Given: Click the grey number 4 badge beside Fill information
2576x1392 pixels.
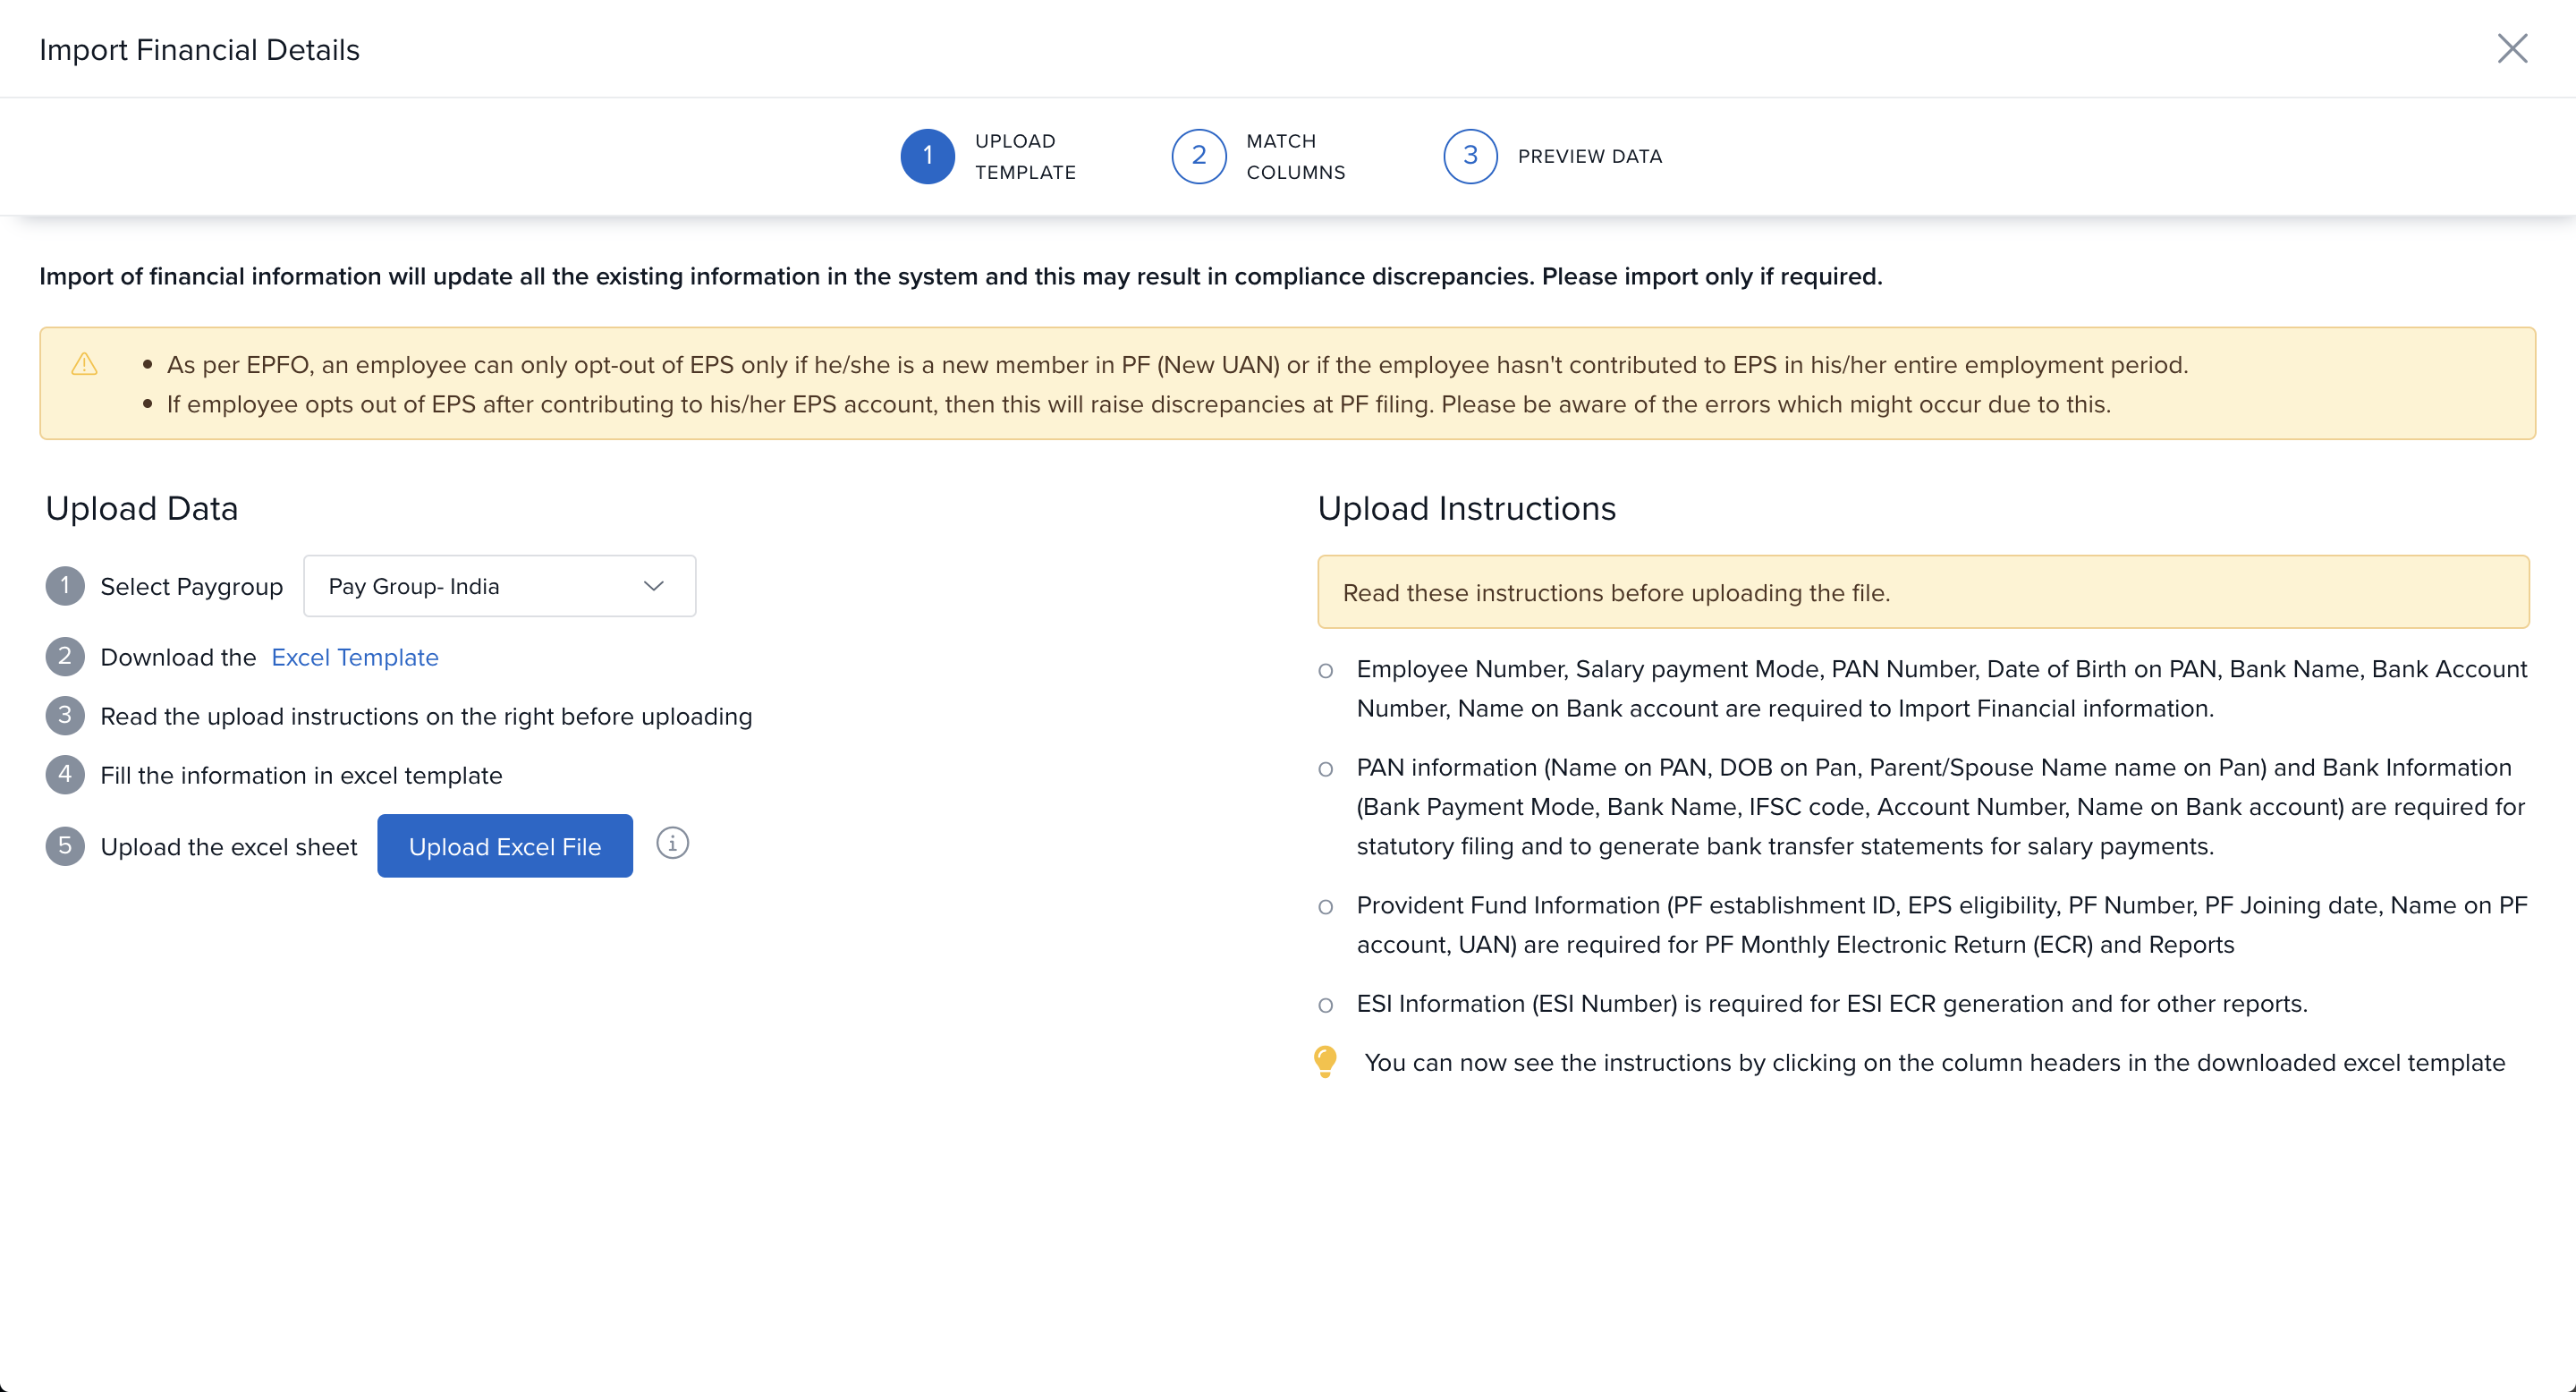Looking at the screenshot, I should tap(65, 775).
